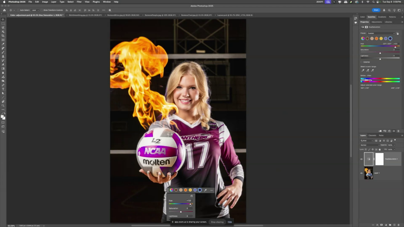The width and height of the screenshot is (404, 227).
Task: Open the Normal blend mode dropdown
Action: (x=370, y=145)
